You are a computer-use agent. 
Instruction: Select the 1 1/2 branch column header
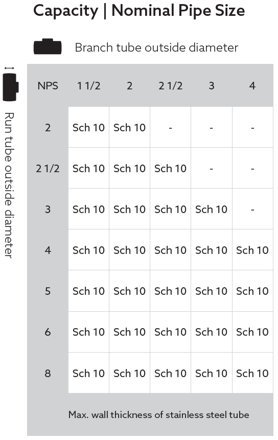tap(88, 85)
